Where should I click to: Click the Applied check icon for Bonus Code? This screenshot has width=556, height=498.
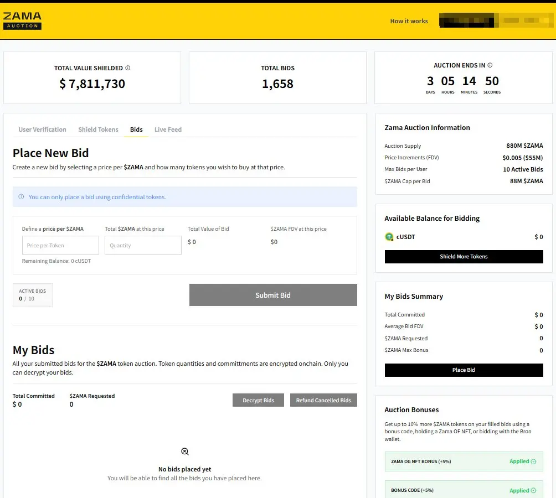coord(533,490)
